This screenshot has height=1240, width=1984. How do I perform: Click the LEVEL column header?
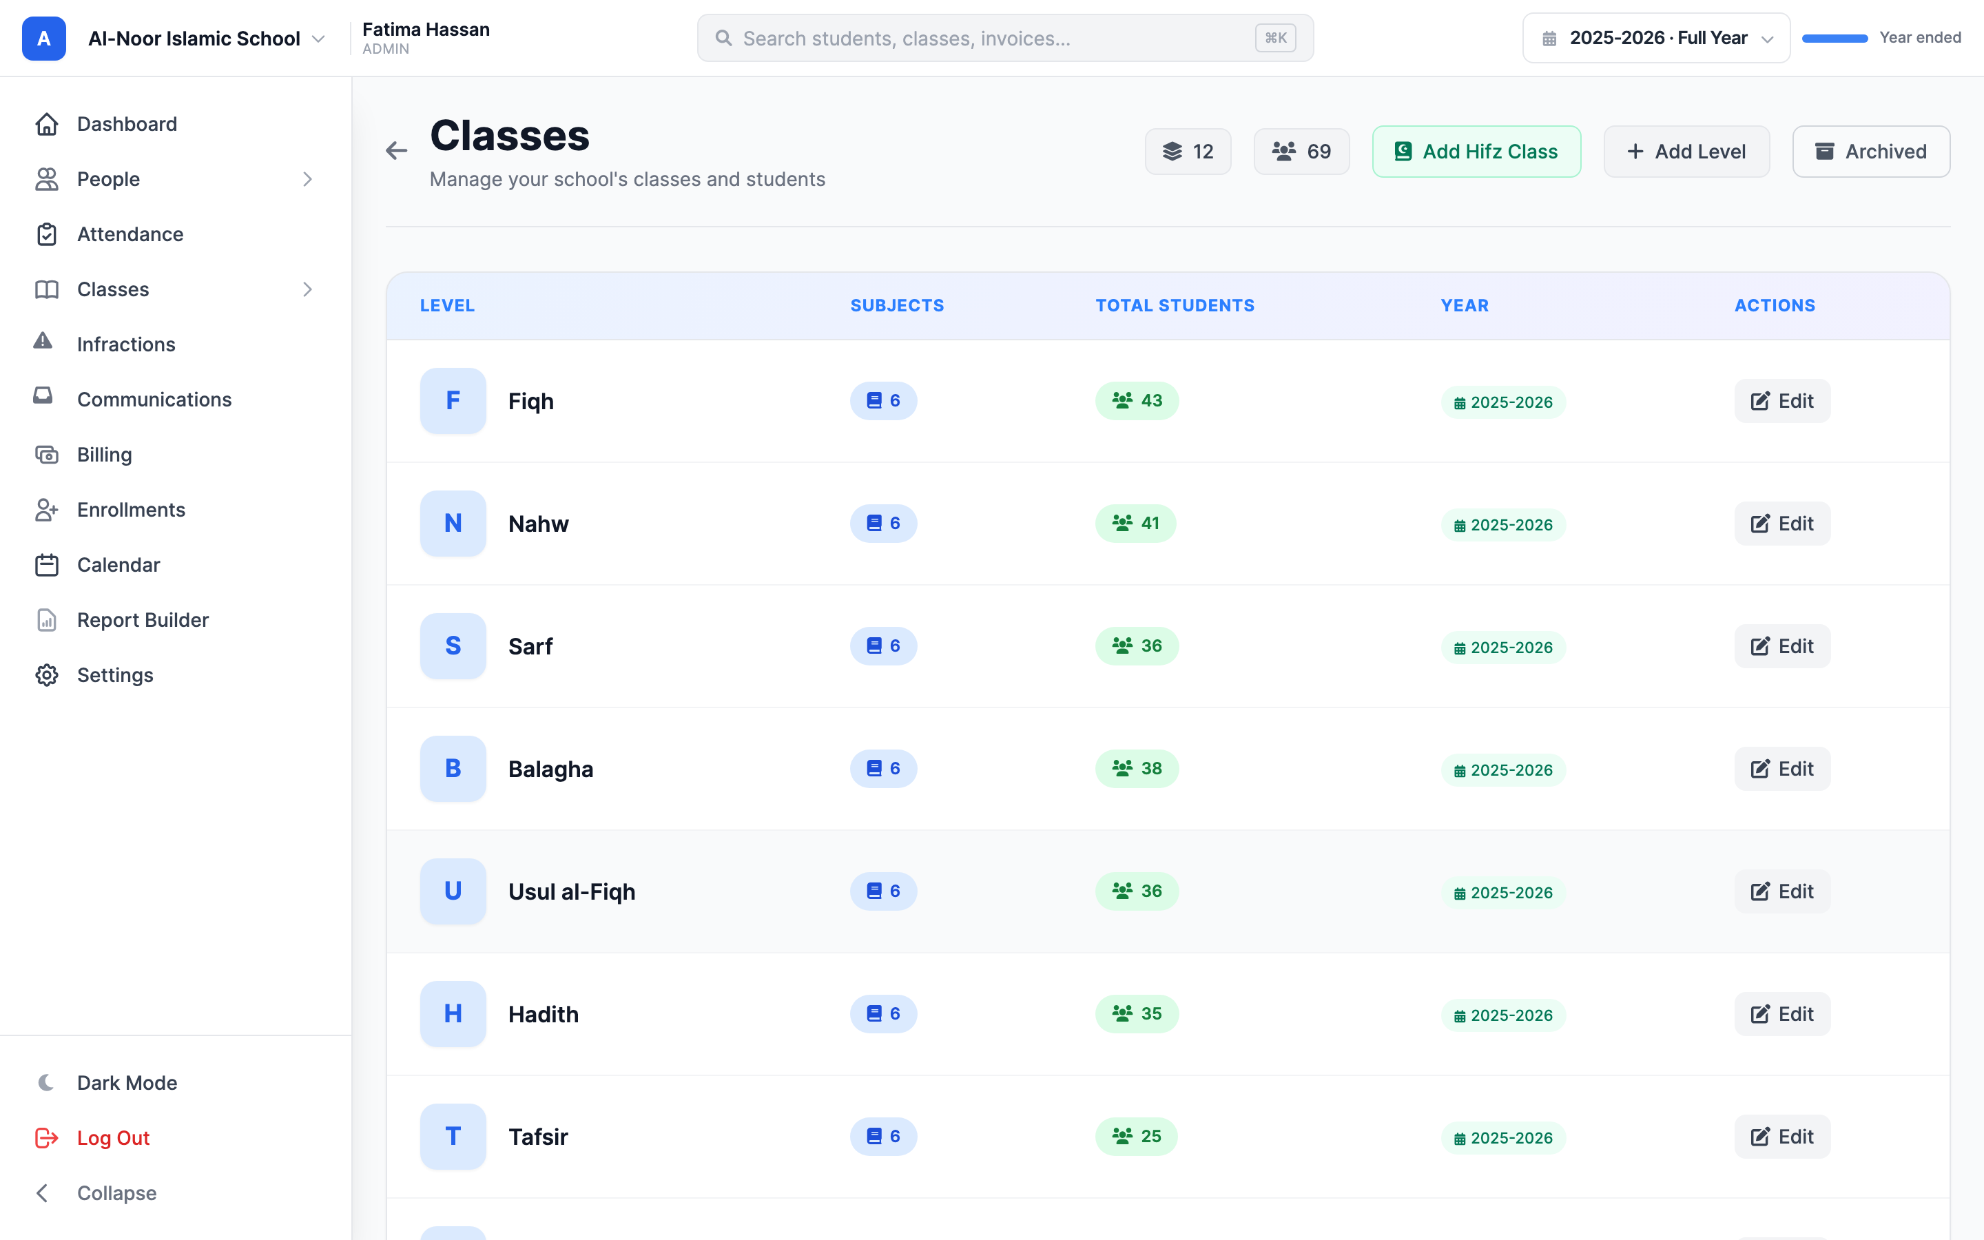pyautogui.click(x=447, y=305)
